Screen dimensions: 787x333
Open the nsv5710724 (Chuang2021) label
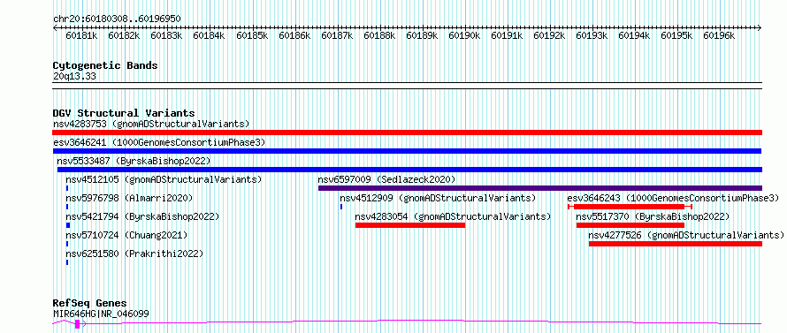click(x=126, y=235)
